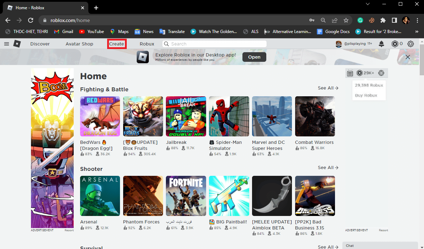Viewport: 424px width, 249px height.
Task: Dismiss the Desktop app banner with X
Action: [408, 57]
